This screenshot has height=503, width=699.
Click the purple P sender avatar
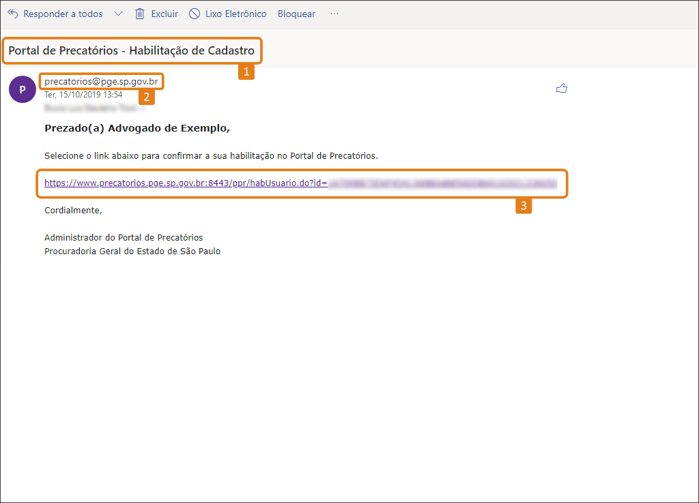23,89
